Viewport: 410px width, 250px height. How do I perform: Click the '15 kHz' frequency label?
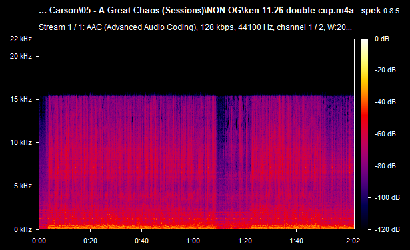pos(21,99)
